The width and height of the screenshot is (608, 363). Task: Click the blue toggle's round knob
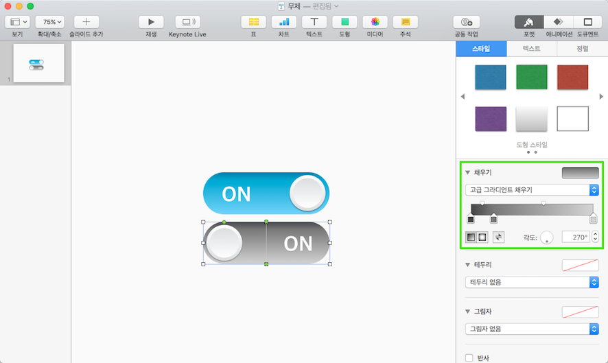click(x=308, y=193)
